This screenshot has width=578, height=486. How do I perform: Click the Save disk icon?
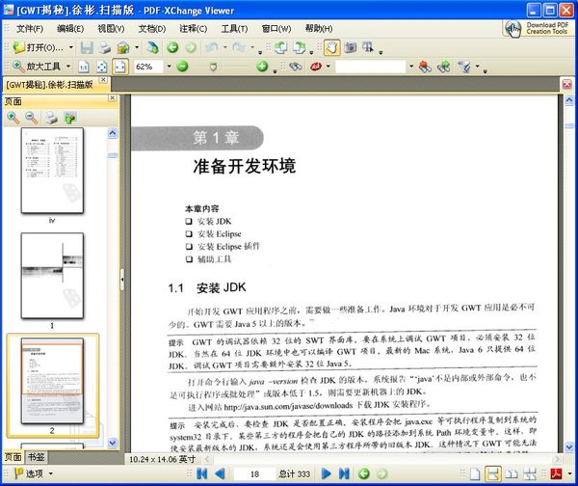(x=87, y=47)
